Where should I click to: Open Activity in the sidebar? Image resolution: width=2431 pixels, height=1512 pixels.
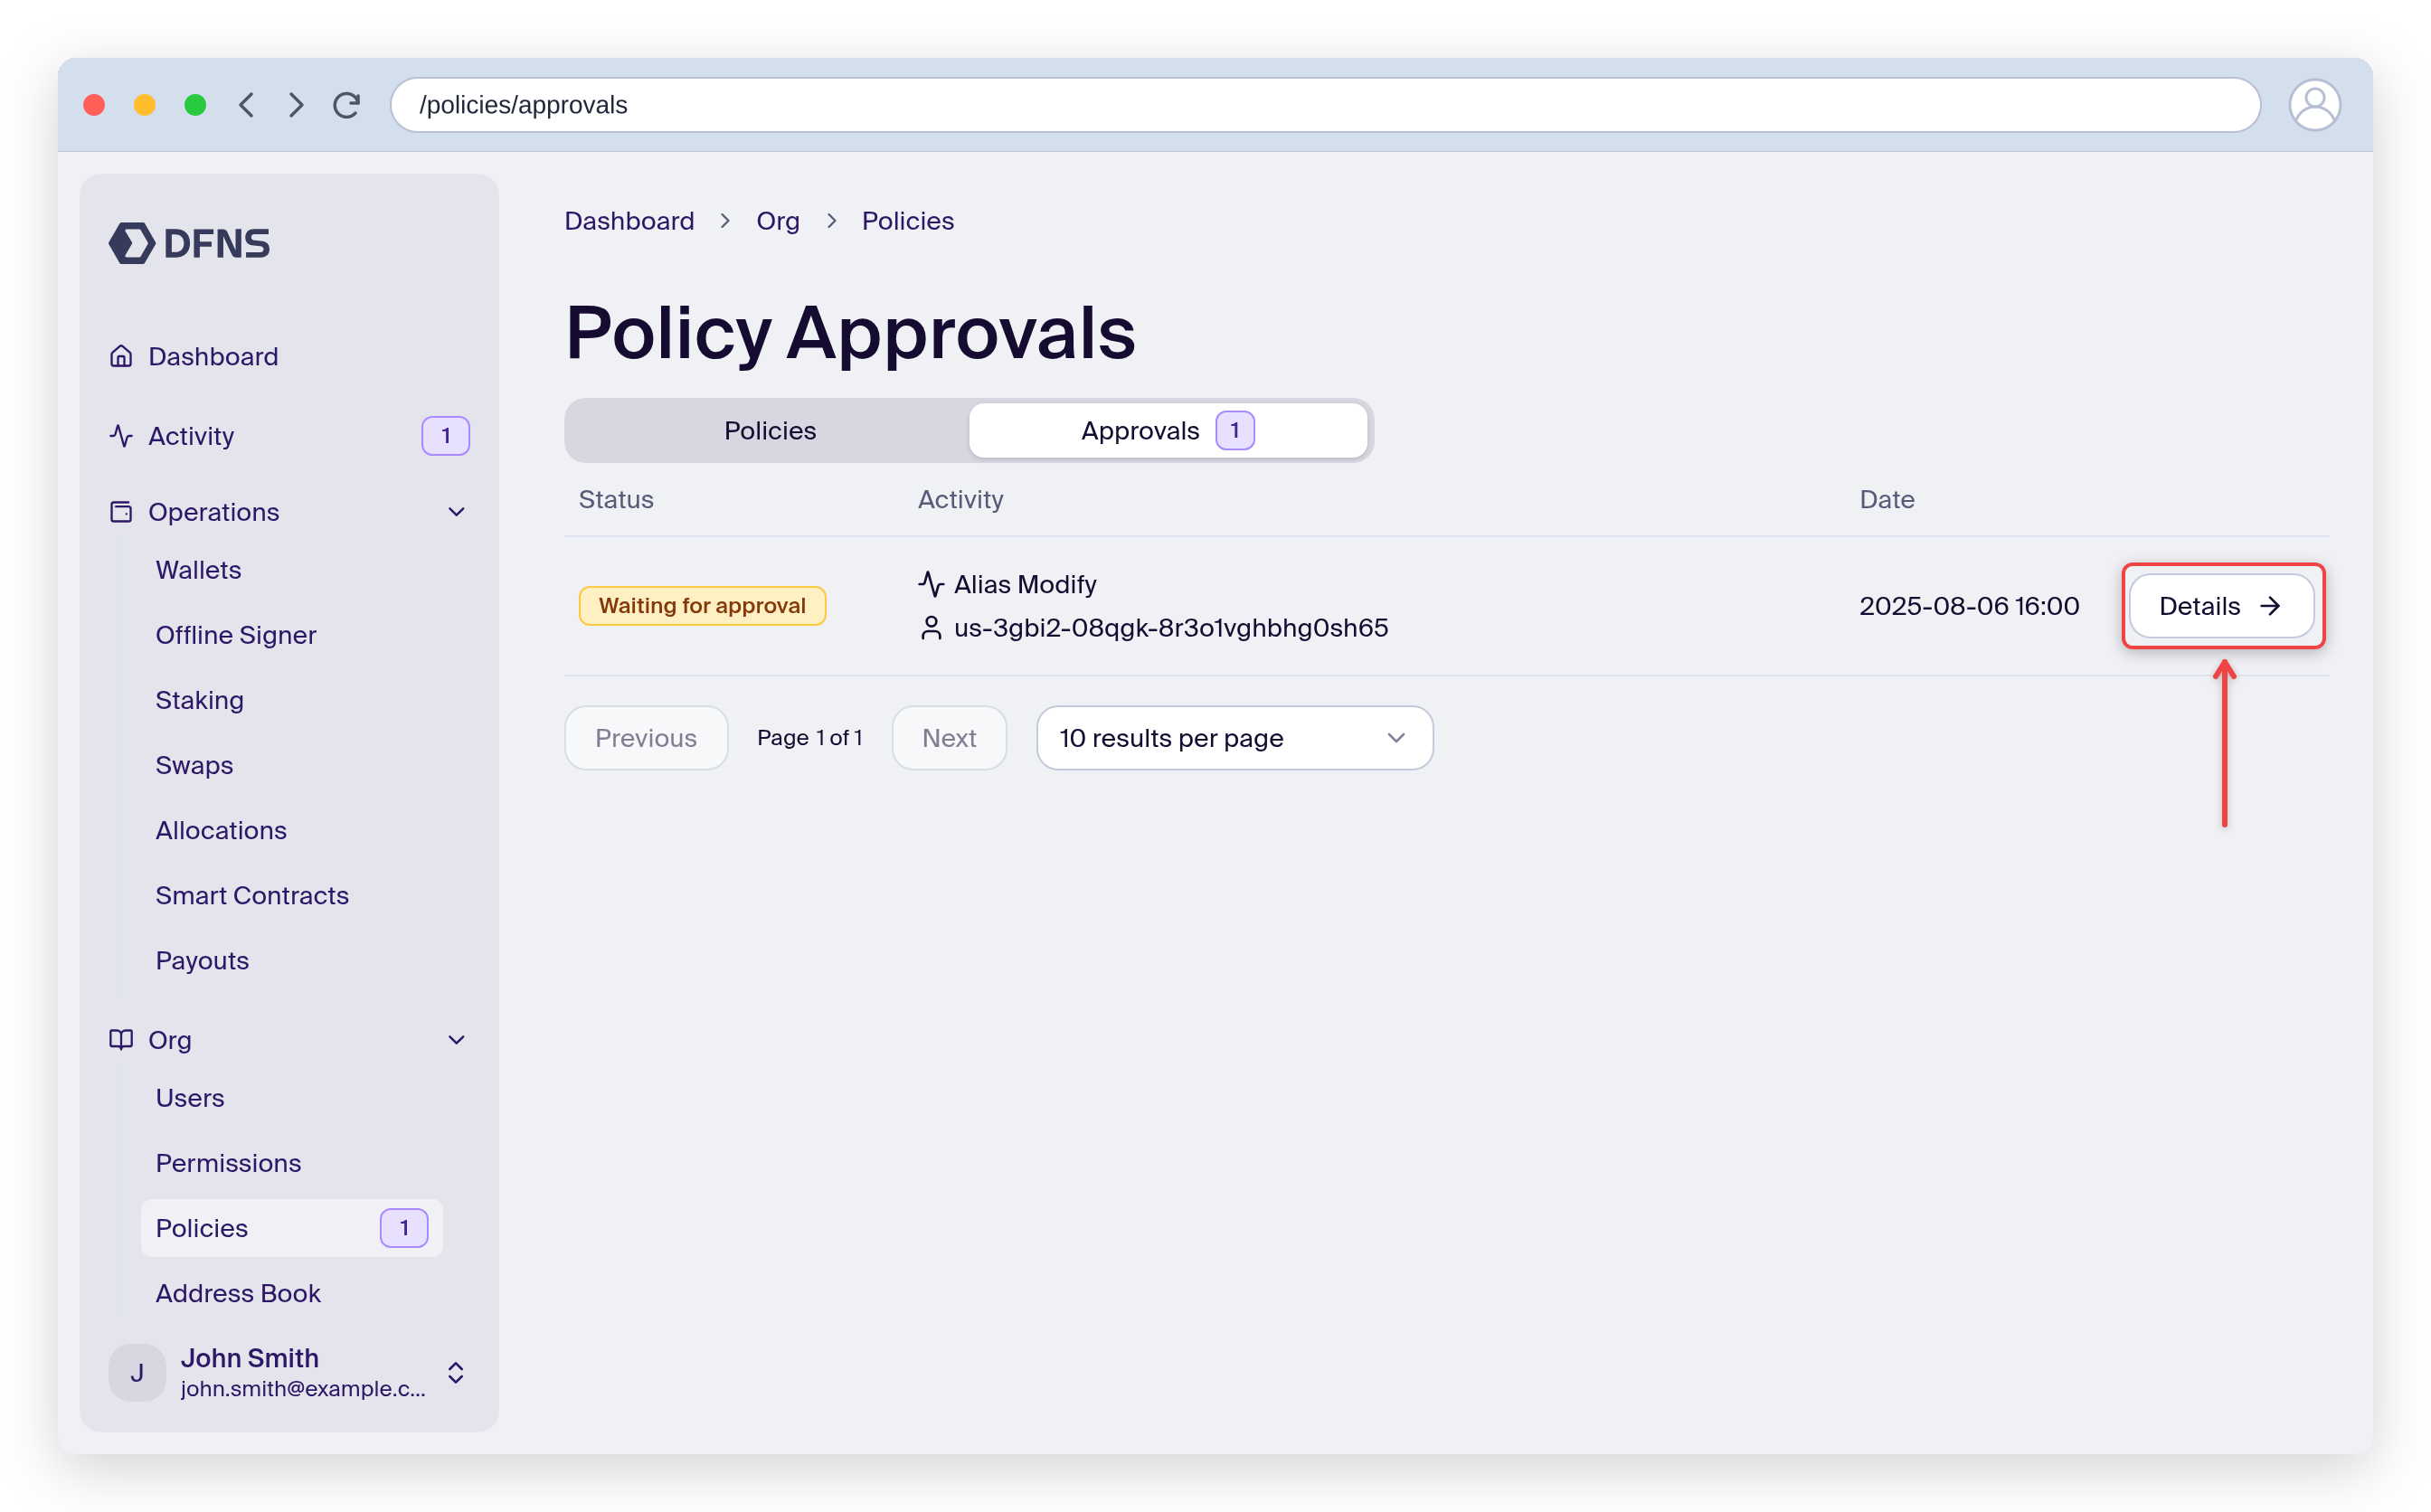point(191,436)
